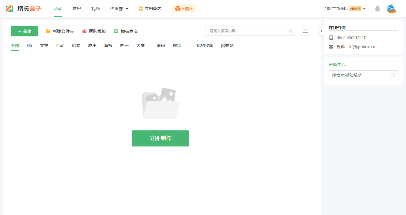Select the 客户 navigation menu
The height and width of the screenshot is (215, 406).
click(77, 8)
